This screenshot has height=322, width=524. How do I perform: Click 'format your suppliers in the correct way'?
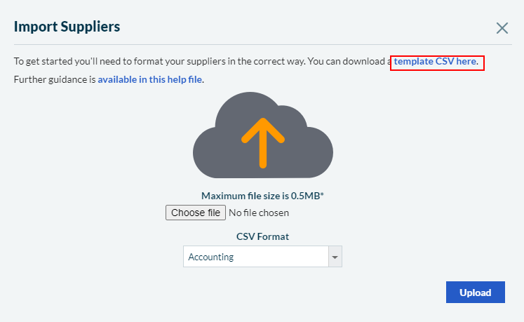[x=217, y=62]
